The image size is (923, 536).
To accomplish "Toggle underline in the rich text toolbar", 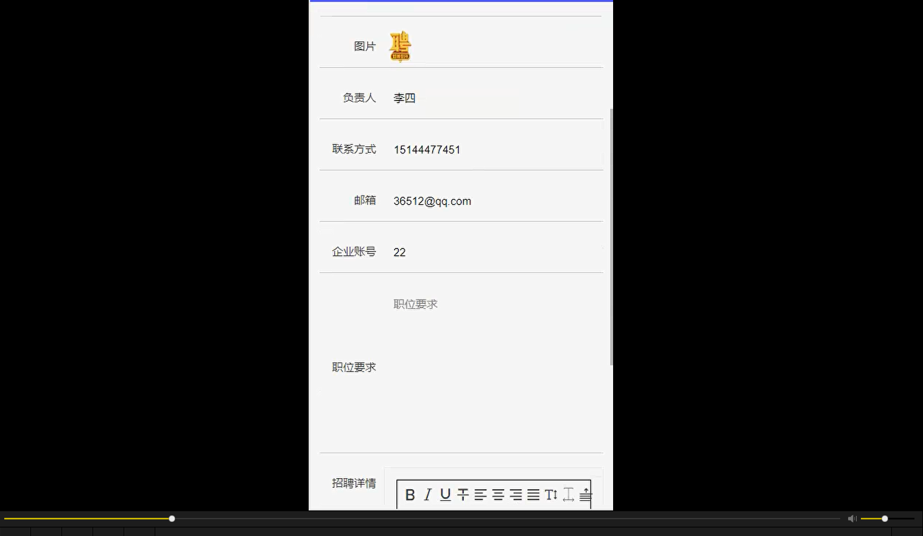I will point(445,495).
